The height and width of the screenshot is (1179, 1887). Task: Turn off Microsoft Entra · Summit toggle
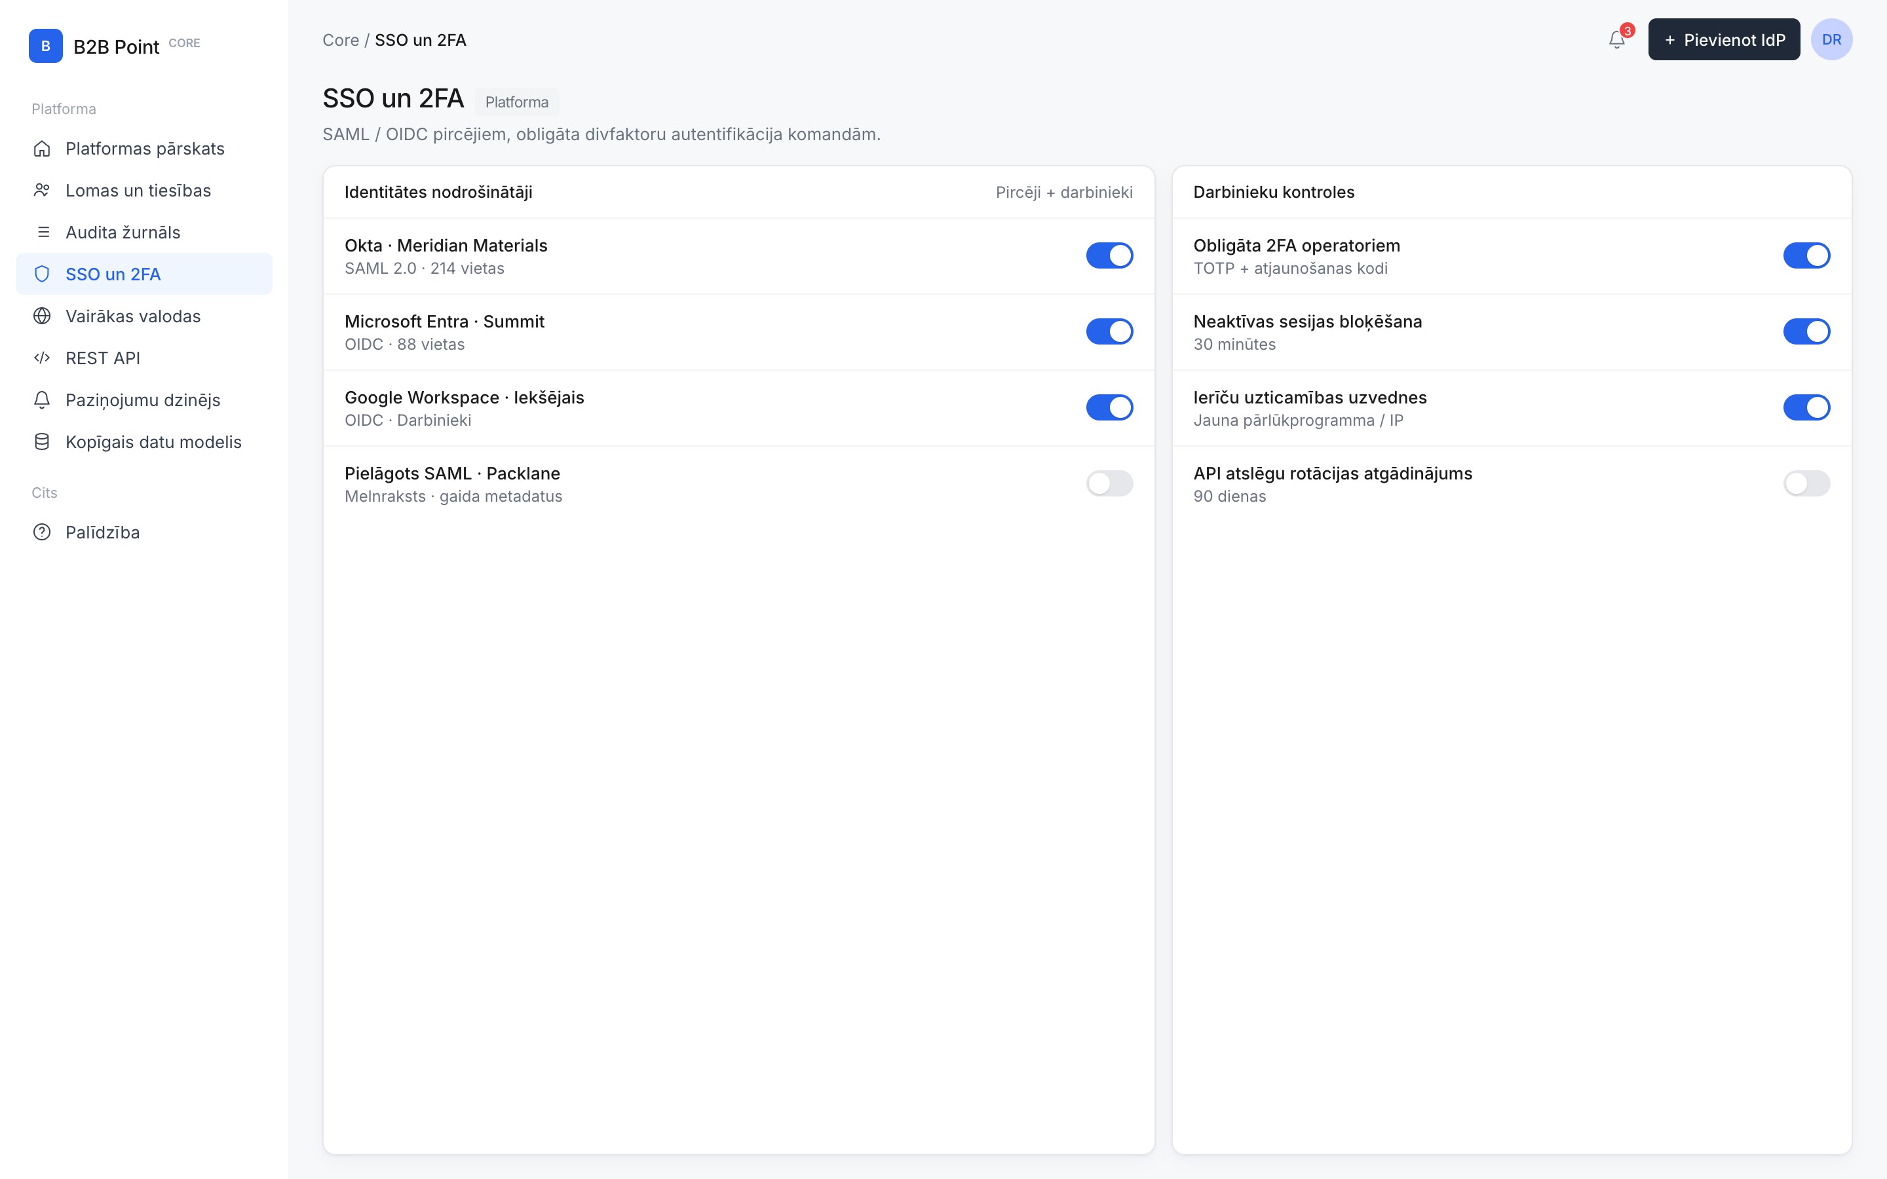pos(1109,331)
